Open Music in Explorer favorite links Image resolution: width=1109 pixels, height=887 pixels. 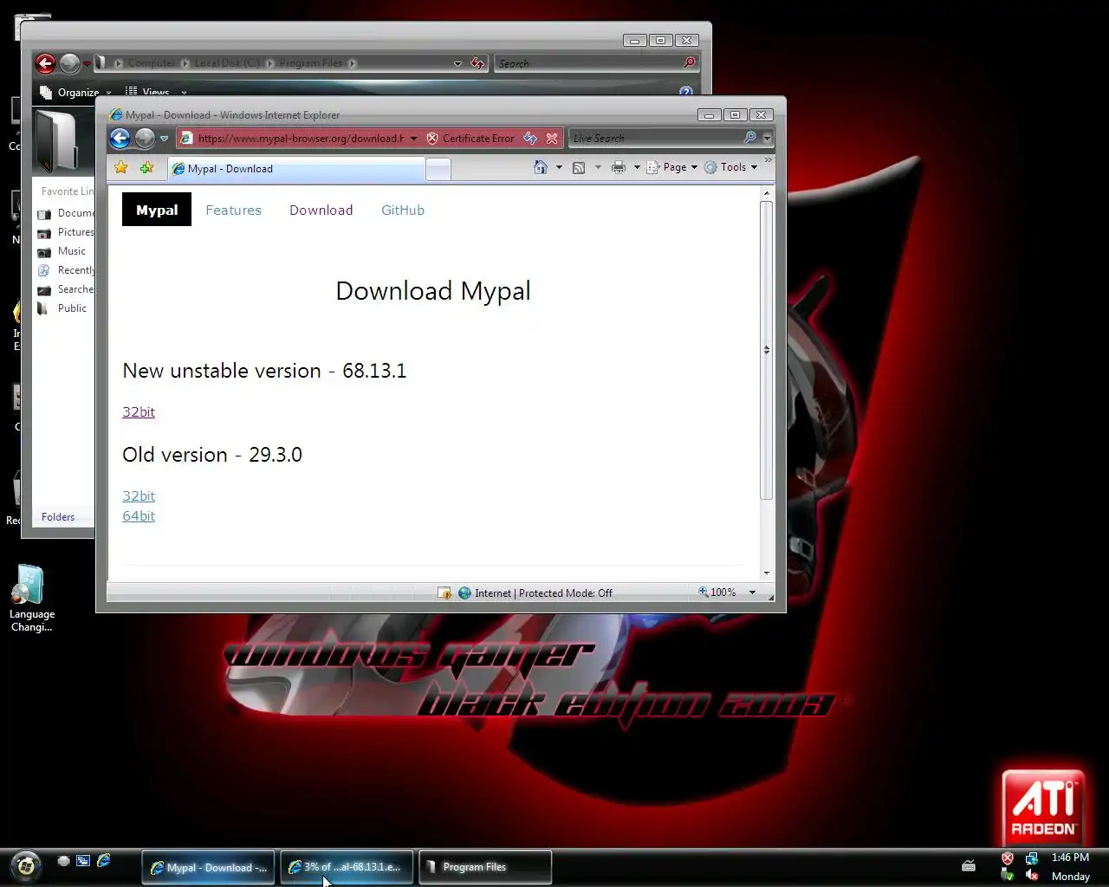click(x=62, y=251)
